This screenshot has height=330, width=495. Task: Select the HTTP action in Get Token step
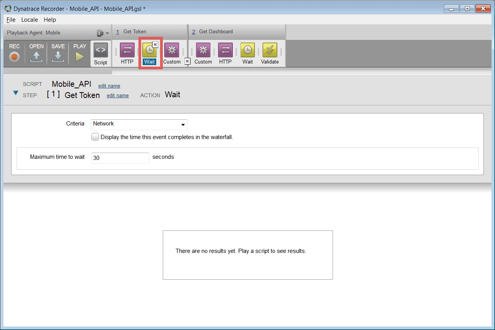pos(127,53)
